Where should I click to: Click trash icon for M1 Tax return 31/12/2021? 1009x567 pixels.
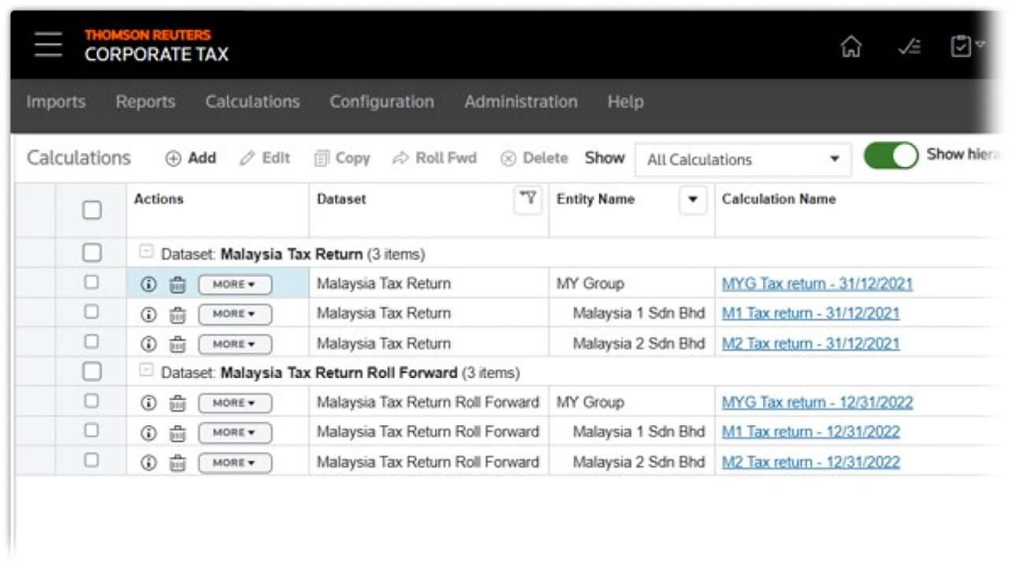click(178, 314)
